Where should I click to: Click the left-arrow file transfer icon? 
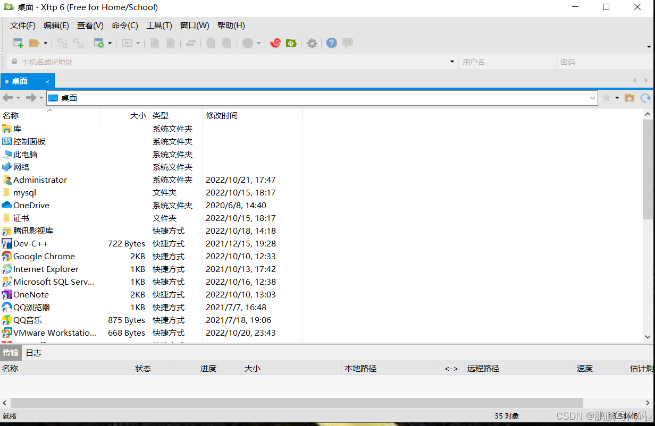[x=155, y=43]
